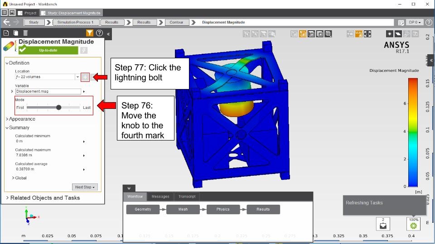Toggle the lighting bulb icon
Screen dimensions: 435x244
pyautogui.click(x=390, y=34)
